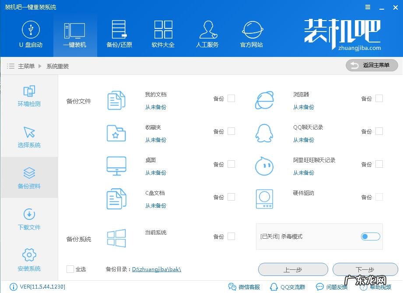Open 安装系统 via its gear icon
Viewport: 403px width, 293px height.
point(29,257)
